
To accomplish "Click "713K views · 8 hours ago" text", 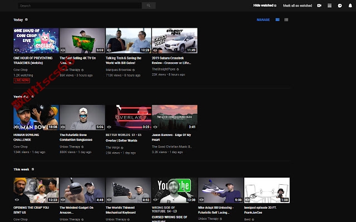I will pos(123,75).
